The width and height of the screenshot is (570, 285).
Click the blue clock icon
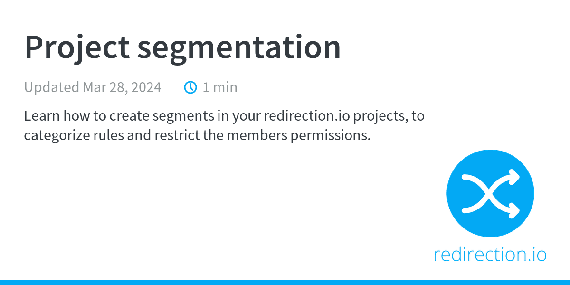190,87
